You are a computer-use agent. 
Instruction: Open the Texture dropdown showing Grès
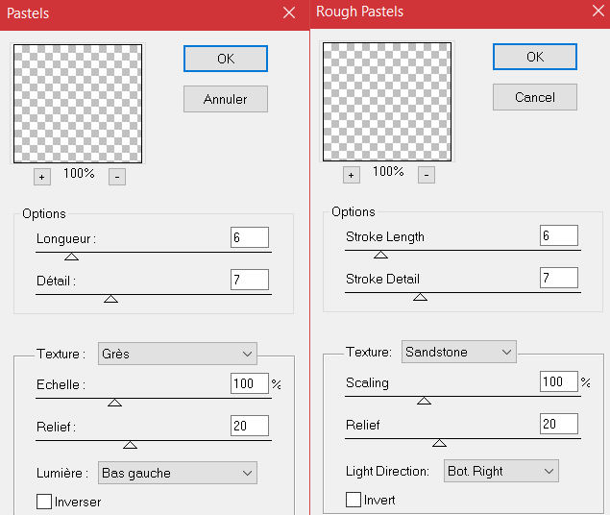coord(177,354)
